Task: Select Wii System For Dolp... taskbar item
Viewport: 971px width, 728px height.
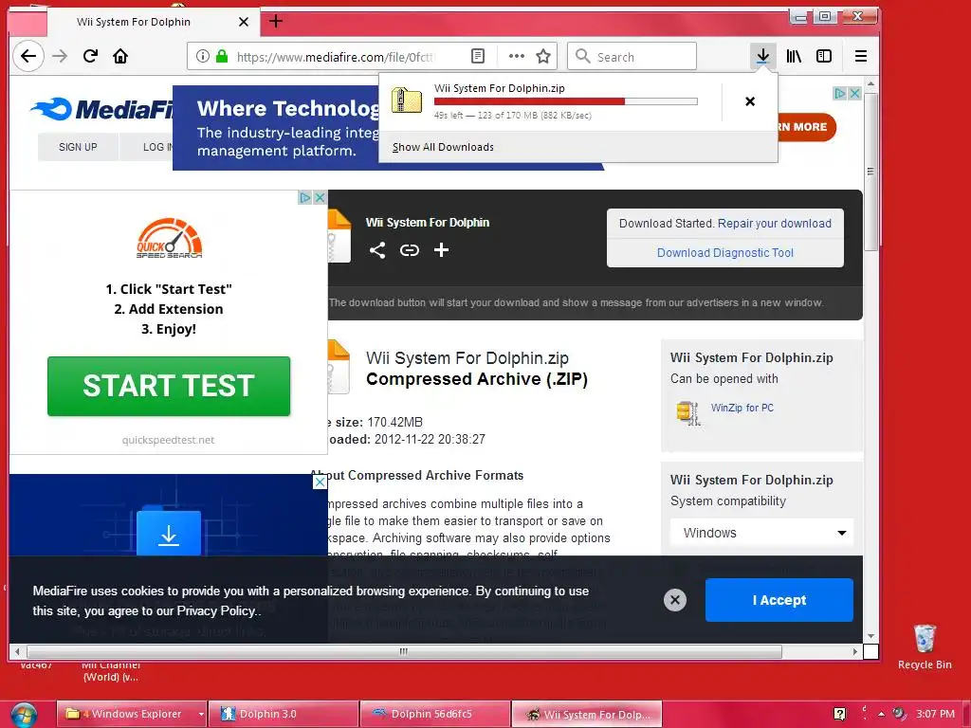Action: coord(587,715)
